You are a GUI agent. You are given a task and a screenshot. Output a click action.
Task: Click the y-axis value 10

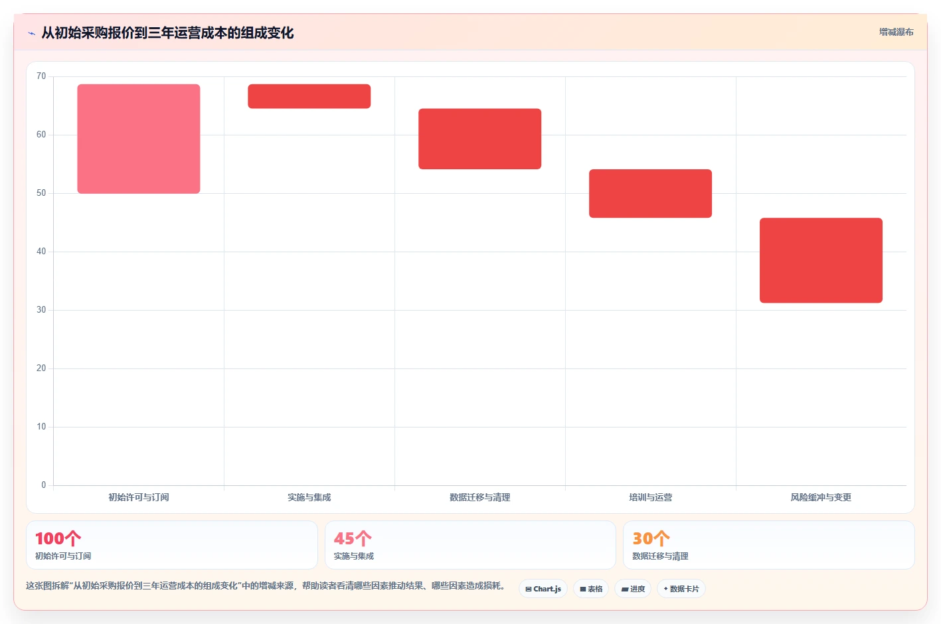41,427
